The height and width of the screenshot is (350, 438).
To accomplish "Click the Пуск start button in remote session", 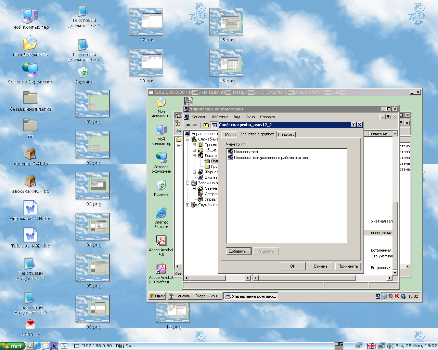I will (157, 296).
